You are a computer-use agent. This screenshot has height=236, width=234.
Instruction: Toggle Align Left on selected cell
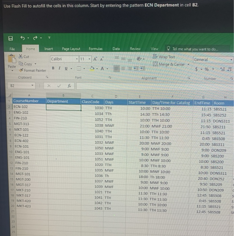pos(116,69)
